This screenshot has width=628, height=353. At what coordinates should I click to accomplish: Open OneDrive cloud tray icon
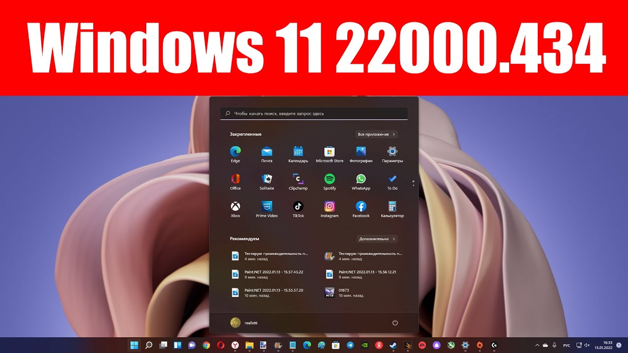pyautogui.click(x=545, y=345)
